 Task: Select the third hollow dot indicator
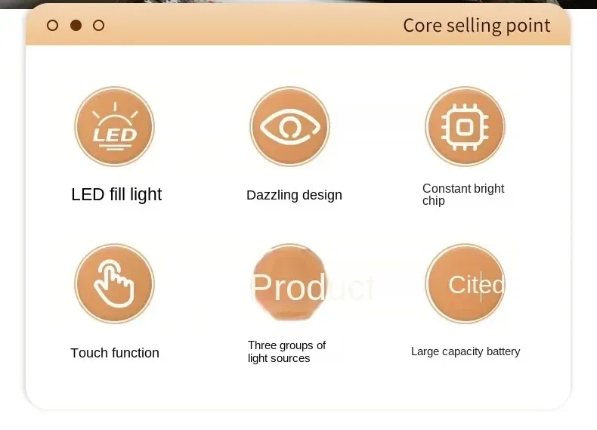coord(98,26)
